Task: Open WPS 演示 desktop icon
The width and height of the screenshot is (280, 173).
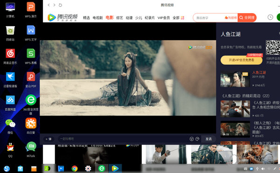Action: (31, 10)
